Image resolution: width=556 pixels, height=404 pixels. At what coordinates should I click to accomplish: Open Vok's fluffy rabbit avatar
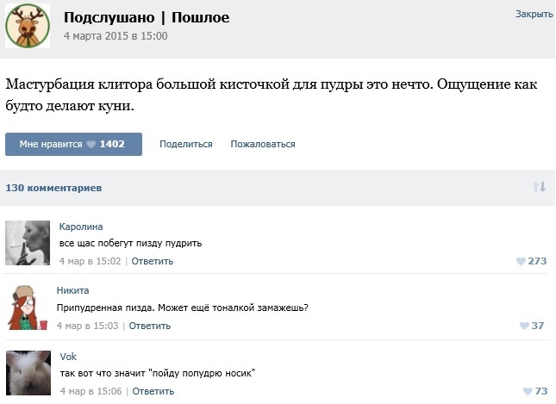pyautogui.click(x=28, y=373)
